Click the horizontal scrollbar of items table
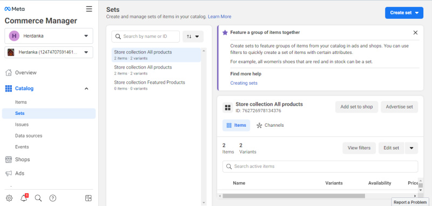 (294, 196)
